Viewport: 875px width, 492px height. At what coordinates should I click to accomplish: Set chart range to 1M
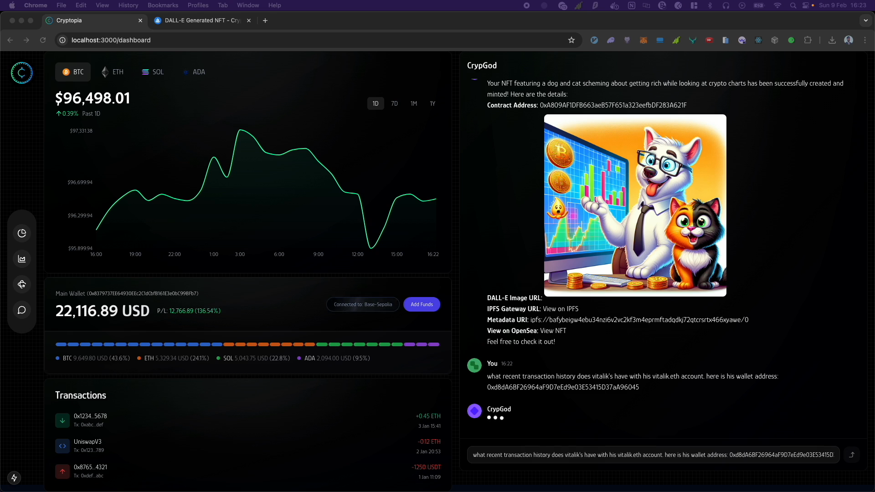(x=414, y=104)
